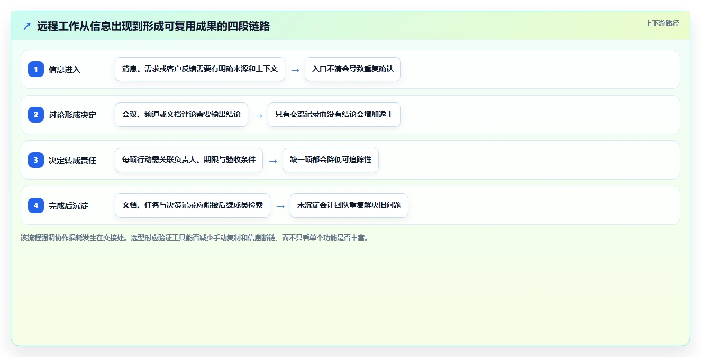The width and height of the screenshot is (701, 357).
Task: Click the 上下游路径 label
Action: pyautogui.click(x=662, y=23)
